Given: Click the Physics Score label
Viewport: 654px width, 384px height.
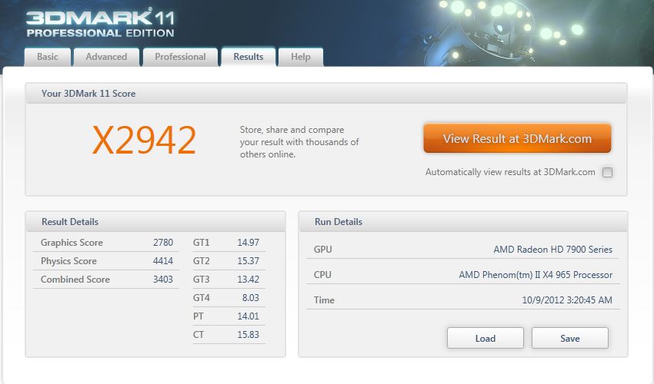Looking at the screenshot, I should pyautogui.click(x=68, y=260).
